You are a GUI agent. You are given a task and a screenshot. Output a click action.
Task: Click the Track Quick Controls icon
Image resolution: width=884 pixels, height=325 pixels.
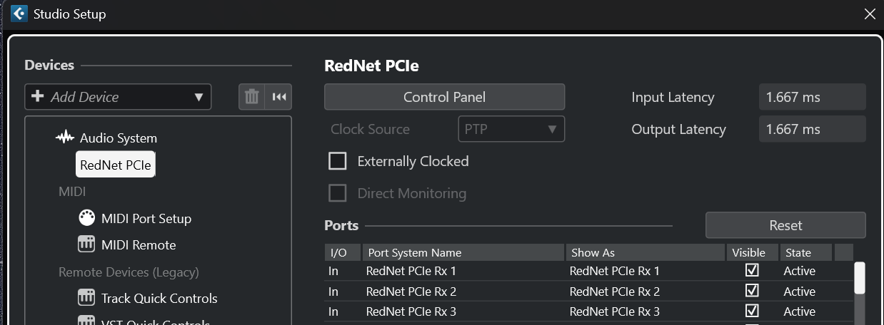coord(87,298)
